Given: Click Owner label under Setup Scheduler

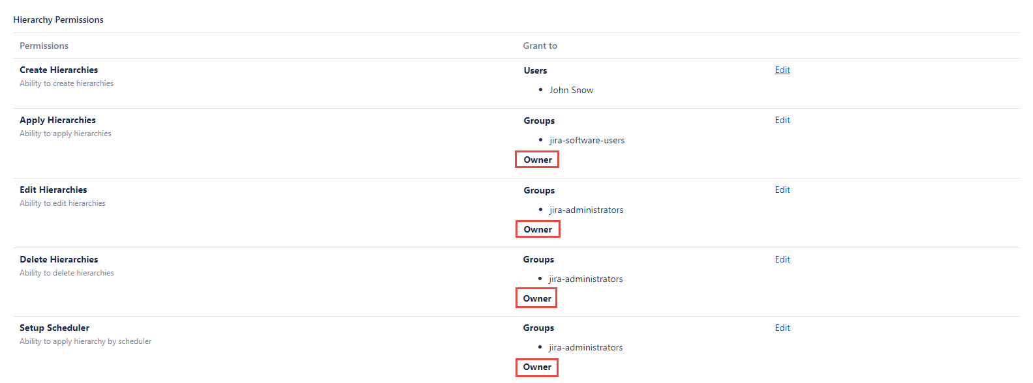Looking at the screenshot, I should pyautogui.click(x=537, y=367).
